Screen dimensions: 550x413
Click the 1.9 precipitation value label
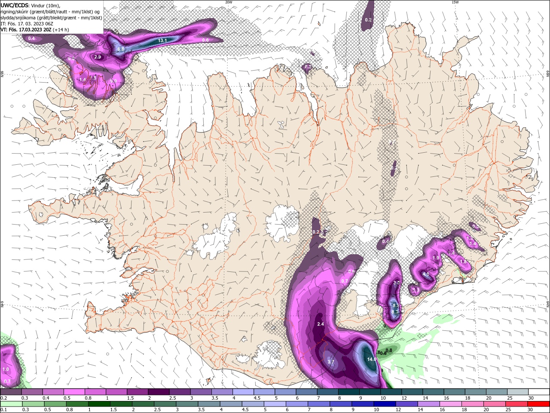tap(436, 258)
